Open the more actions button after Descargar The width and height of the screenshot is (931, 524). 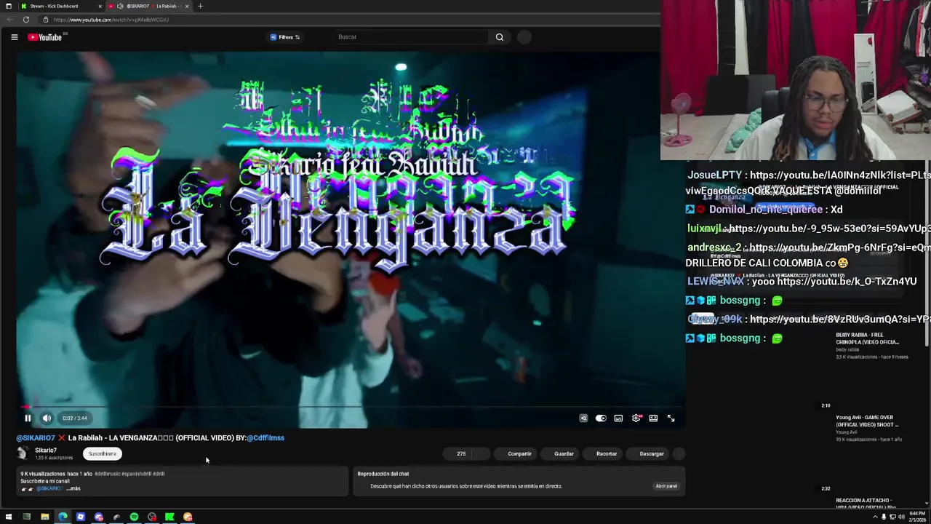[x=679, y=453]
